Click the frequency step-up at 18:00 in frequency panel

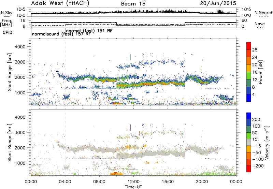[x=185, y=24]
